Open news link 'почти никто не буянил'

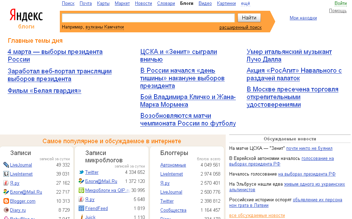tap(309, 148)
